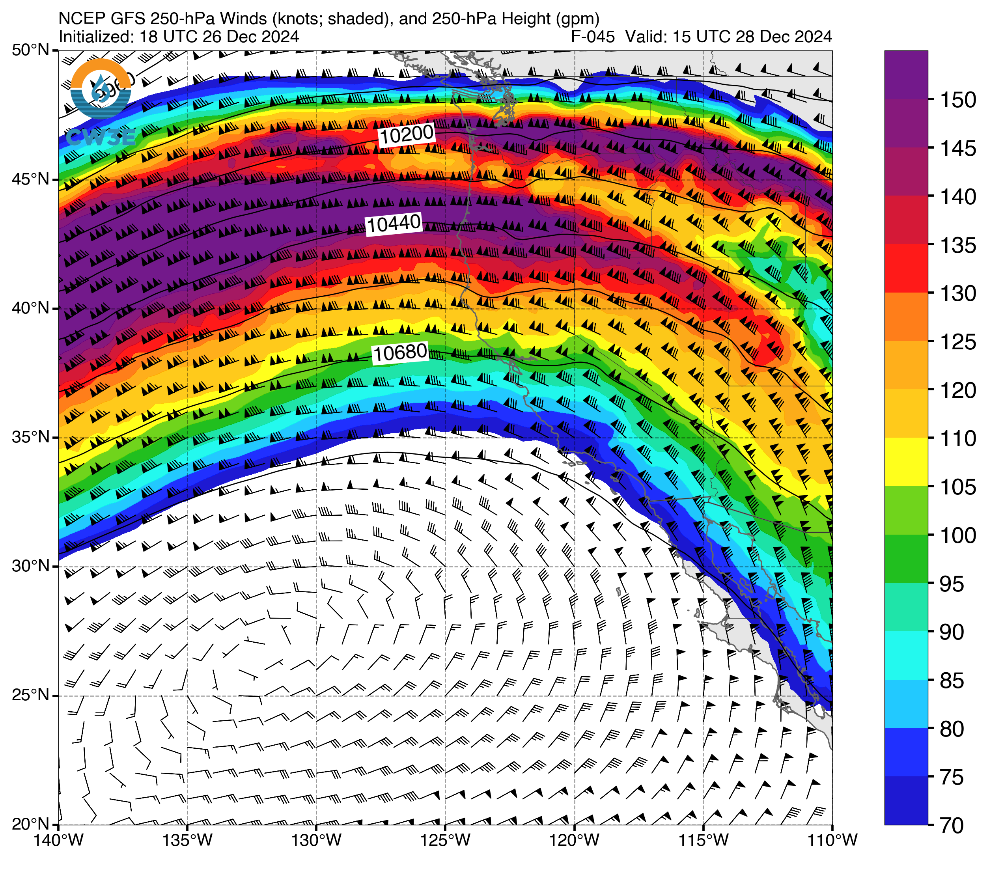Click the F-045 Valid: 15 UTC 28 Dec 2024 text

(x=702, y=37)
